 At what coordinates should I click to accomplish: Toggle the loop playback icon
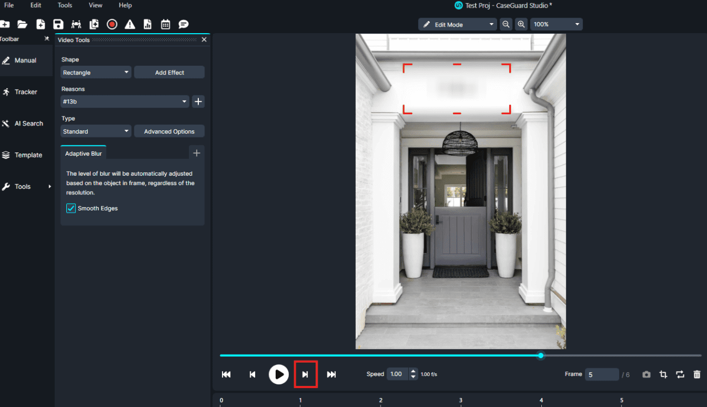pos(680,374)
